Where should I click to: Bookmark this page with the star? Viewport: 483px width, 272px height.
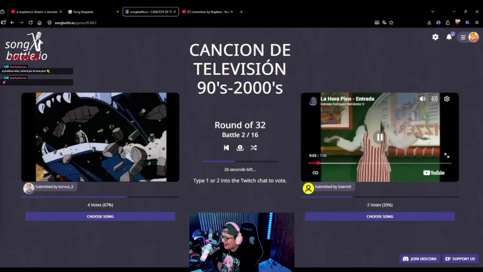pos(391,23)
